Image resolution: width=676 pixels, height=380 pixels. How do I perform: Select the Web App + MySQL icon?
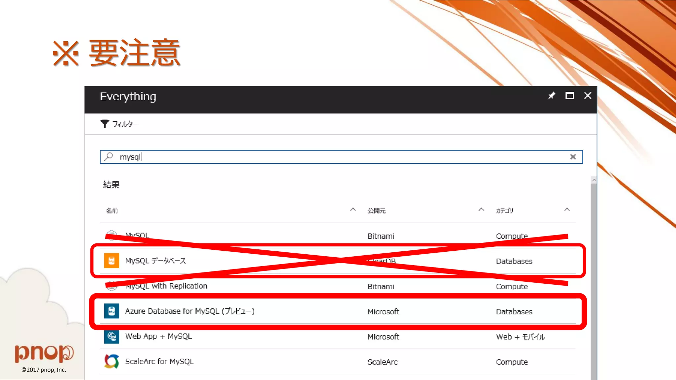tap(112, 336)
